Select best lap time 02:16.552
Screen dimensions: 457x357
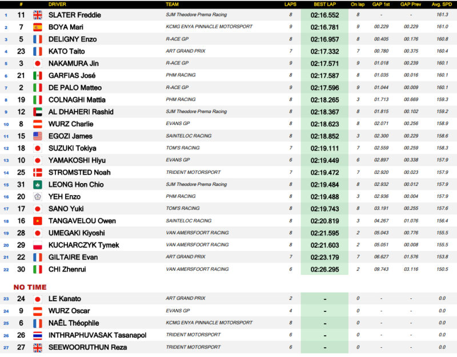click(x=324, y=15)
